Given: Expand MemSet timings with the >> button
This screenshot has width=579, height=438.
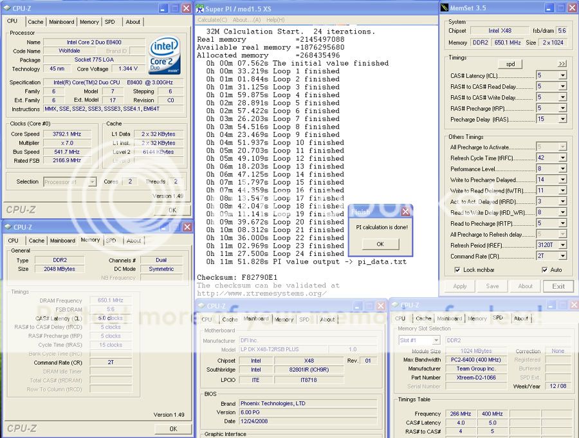Looking at the screenshot, I should pyautogui.click(x=562, y=64).
